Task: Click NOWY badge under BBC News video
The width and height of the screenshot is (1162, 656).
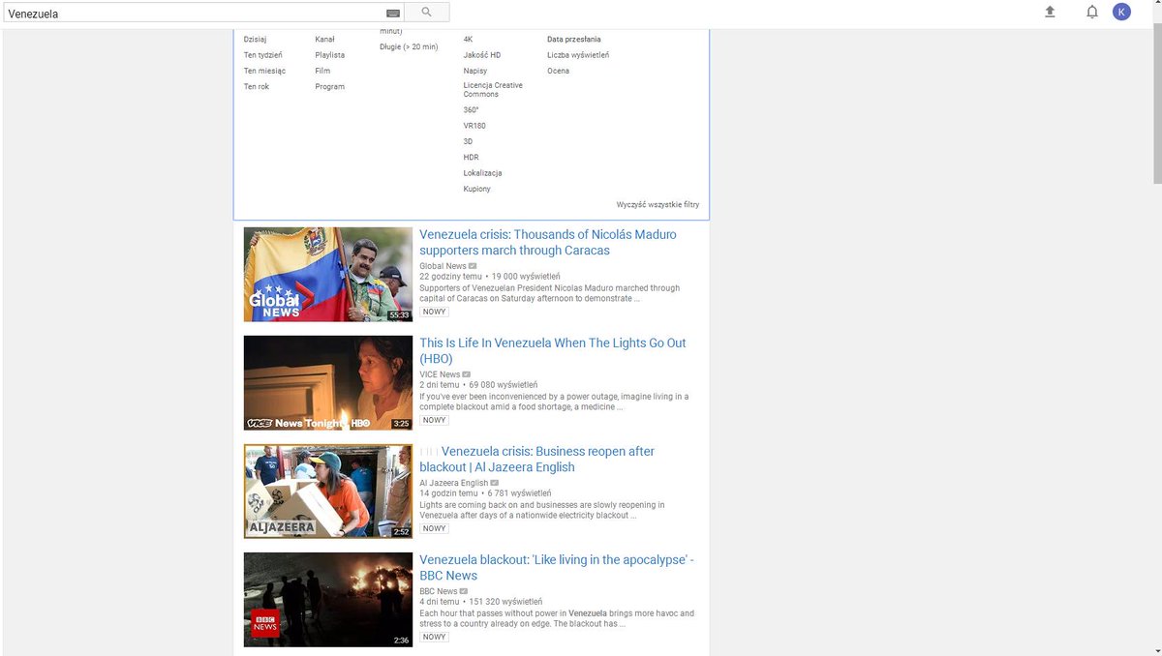Action: (434, 637)
